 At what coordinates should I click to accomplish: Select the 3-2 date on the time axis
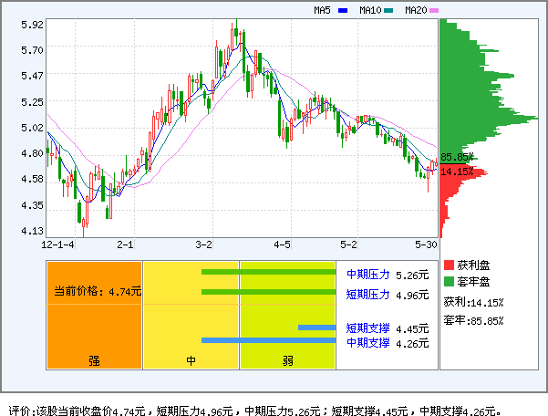pos(204,245)
